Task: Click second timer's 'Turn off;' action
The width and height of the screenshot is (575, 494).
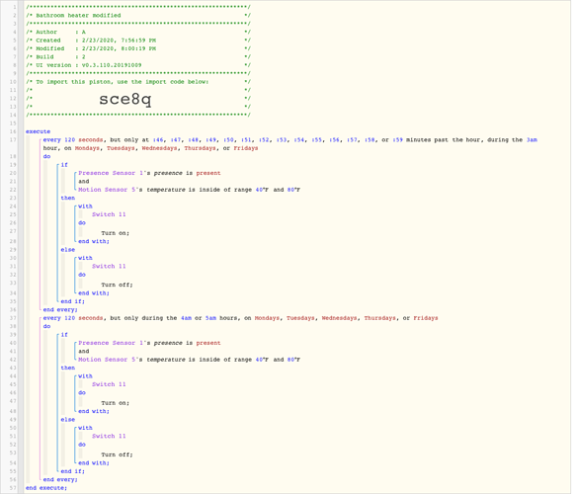Action: tap(117, 454)
